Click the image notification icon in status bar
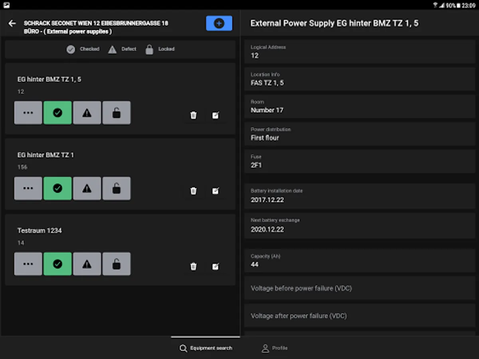Viewport: 479px width, 359px height. [x=6, y=5]
